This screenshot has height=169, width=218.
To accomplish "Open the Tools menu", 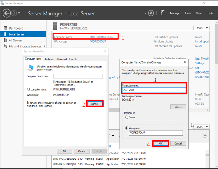I will (187, 13).
